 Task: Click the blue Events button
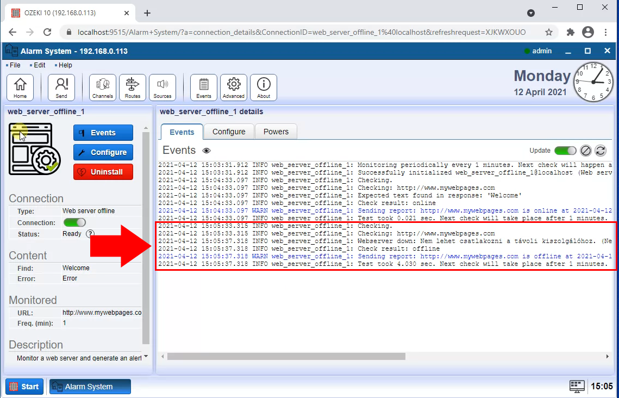pos(103,133)
